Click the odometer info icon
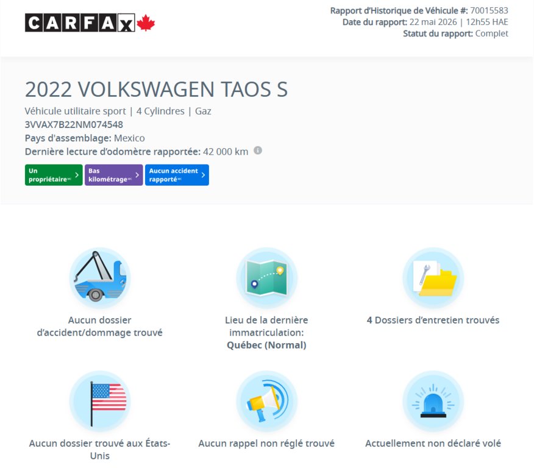534x468 pixels. 258,151
